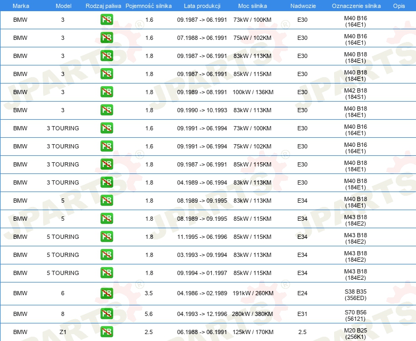Click 5 TOURING model in 11.1995 row
The height and width of the screenshot is (341, 416).
tap(63, 237)
